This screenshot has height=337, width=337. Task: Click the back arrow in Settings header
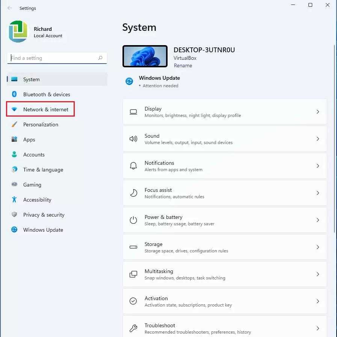(x=10, y=8)
